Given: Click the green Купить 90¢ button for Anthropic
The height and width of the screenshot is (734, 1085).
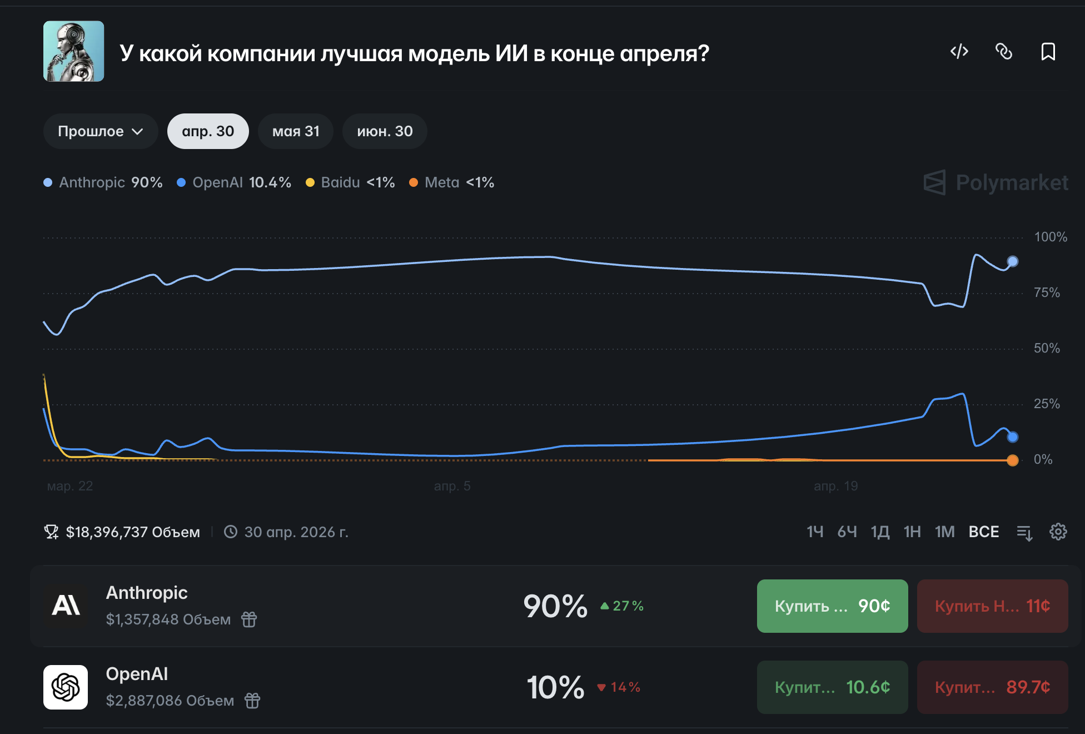Looking at the screenshot, I should tap(832, 606).
